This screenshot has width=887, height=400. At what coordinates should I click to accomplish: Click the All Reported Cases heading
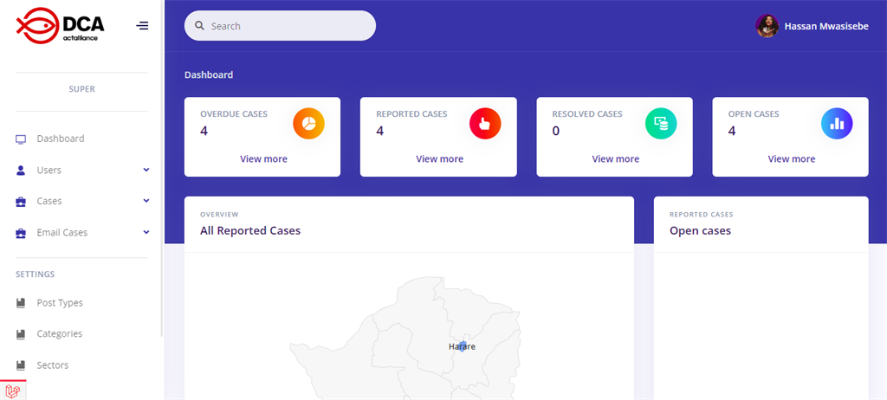pos(250,231)
